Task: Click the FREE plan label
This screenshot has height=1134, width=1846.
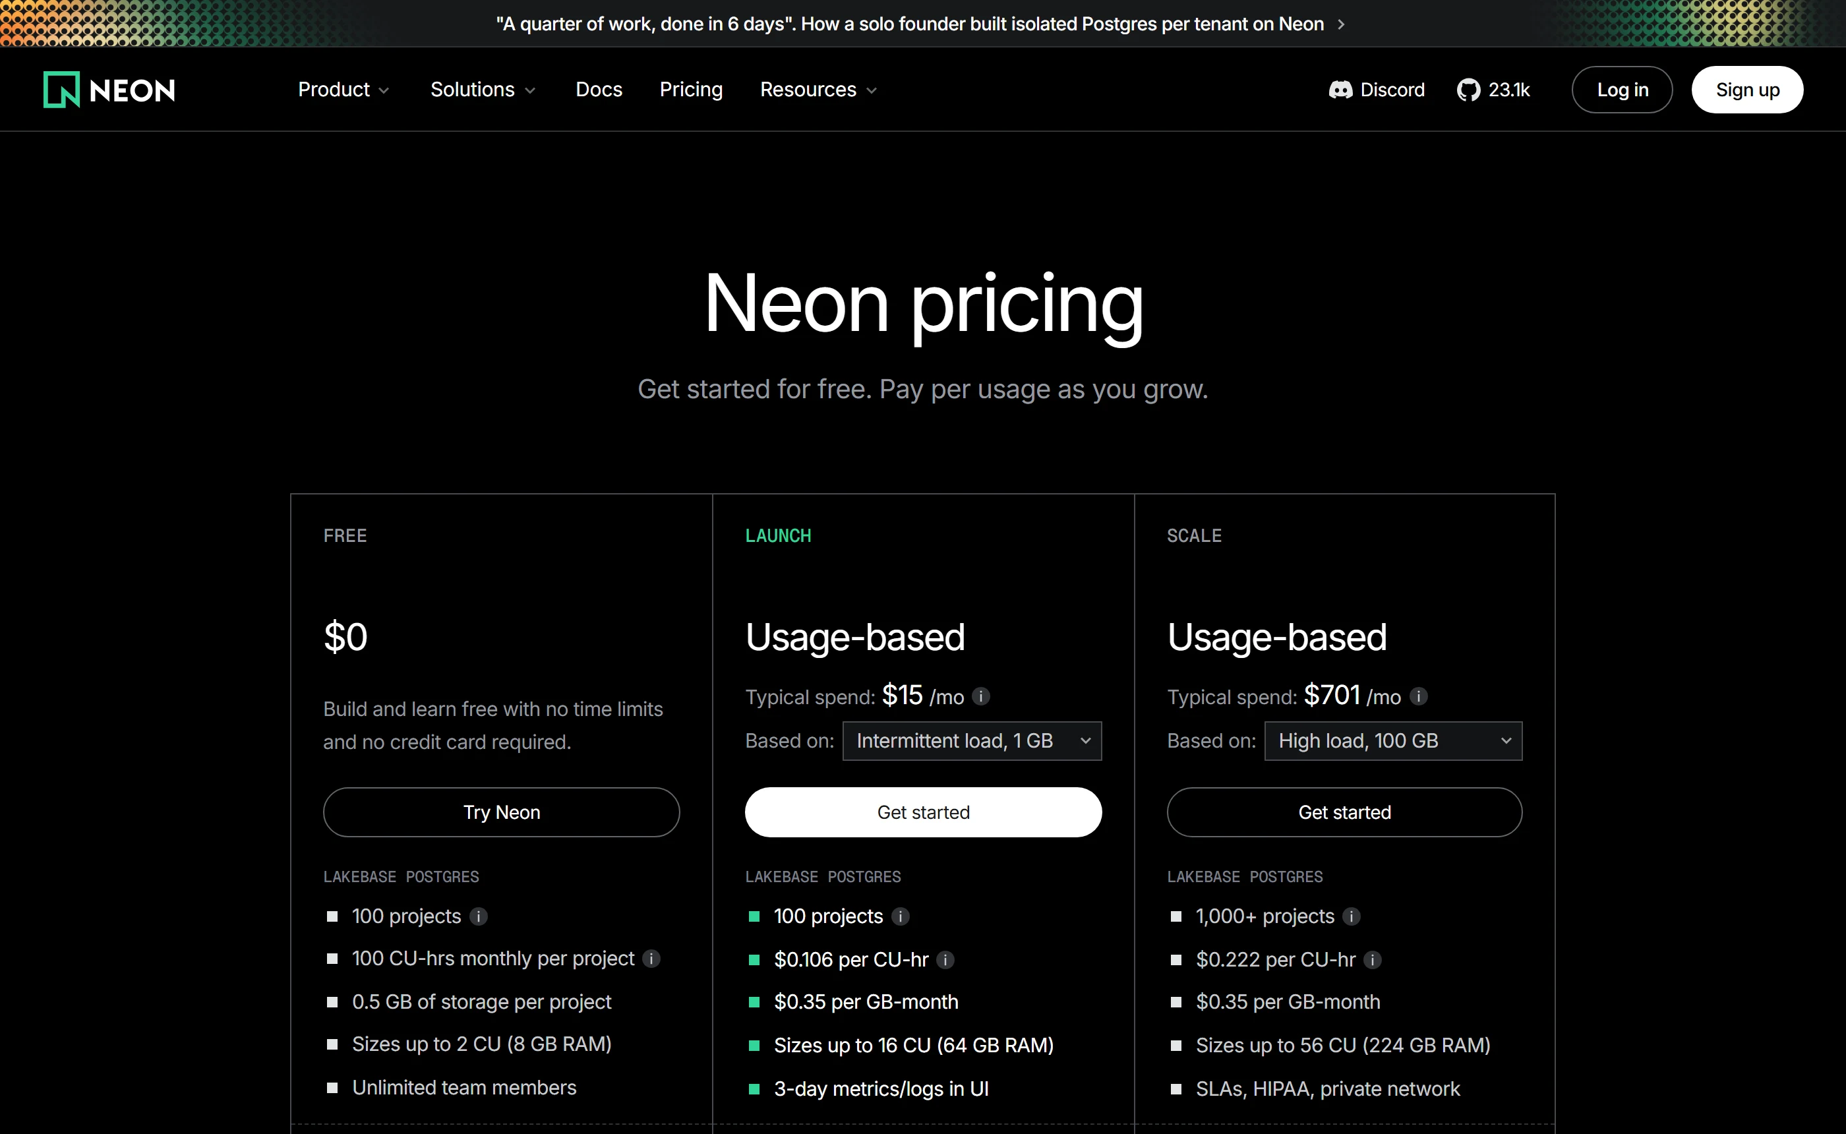Action: coord(345,535)
